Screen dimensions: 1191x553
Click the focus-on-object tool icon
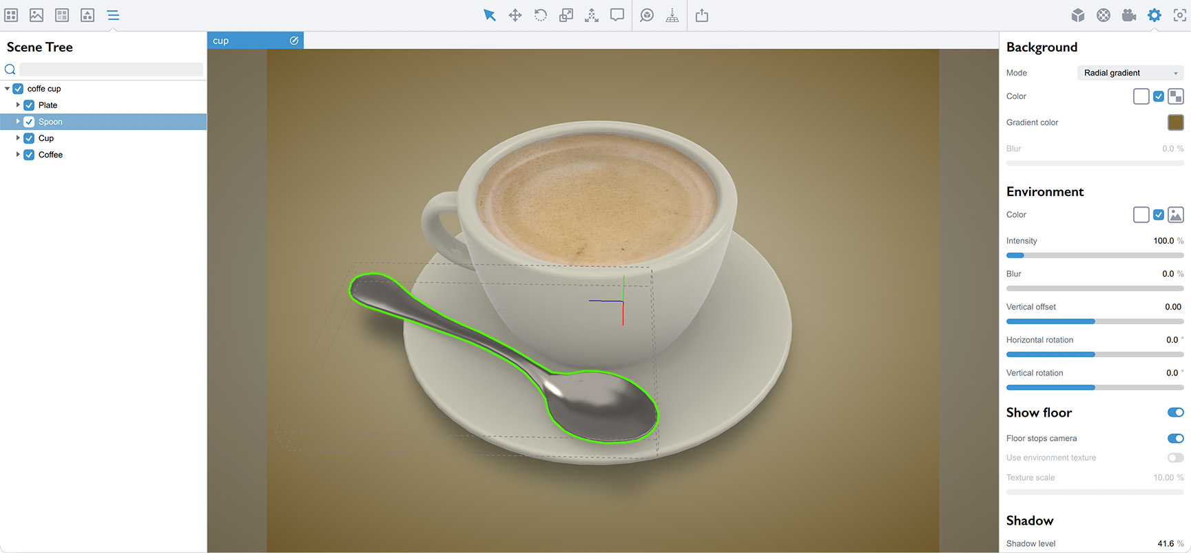pos(647,15)
